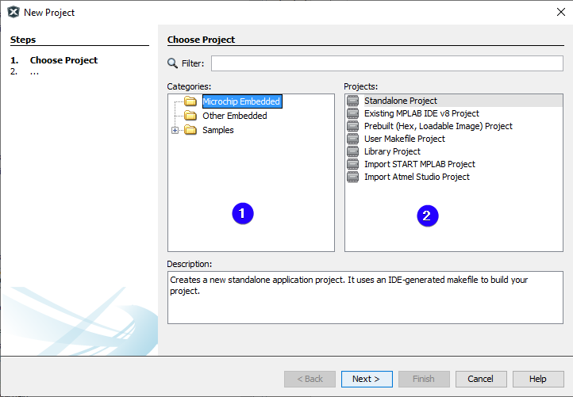Viewport: 573px width, 397px height.
Task: Click the Existing MPLAB IDE v8 Project icon
Action: point(352,113)
